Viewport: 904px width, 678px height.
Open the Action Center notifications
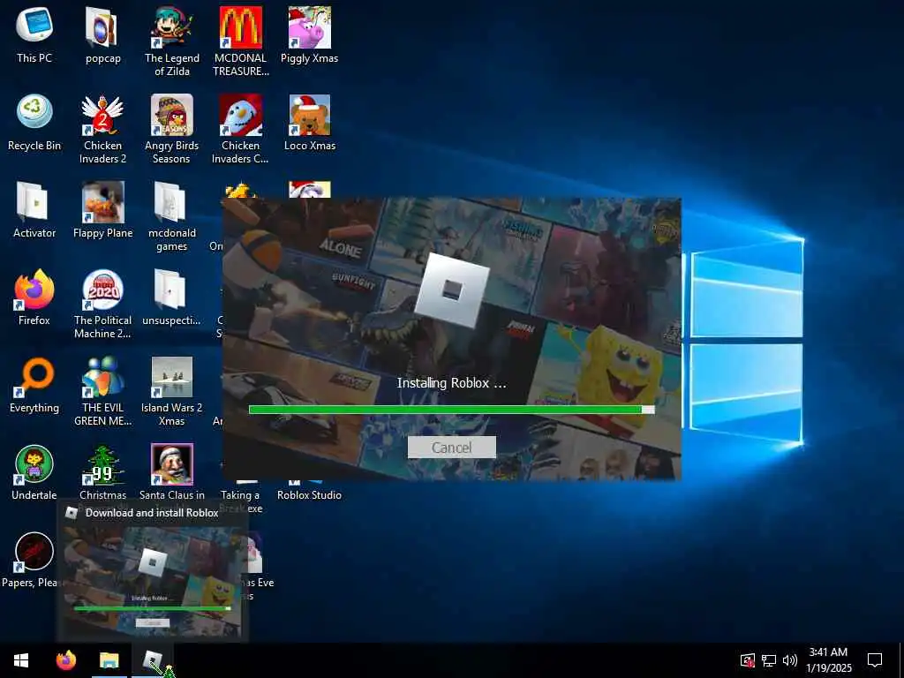875,660
